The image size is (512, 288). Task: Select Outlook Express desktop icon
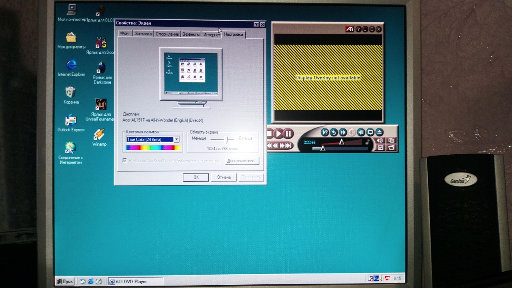[71, 123]
